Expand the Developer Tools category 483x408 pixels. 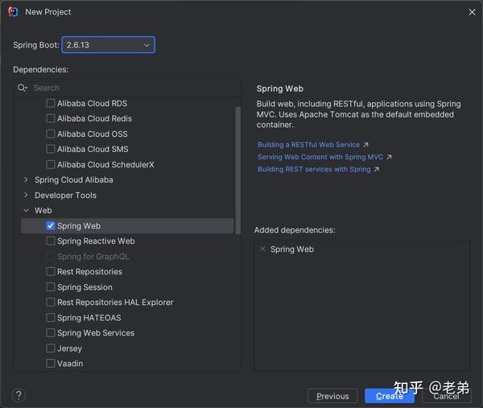27,195
